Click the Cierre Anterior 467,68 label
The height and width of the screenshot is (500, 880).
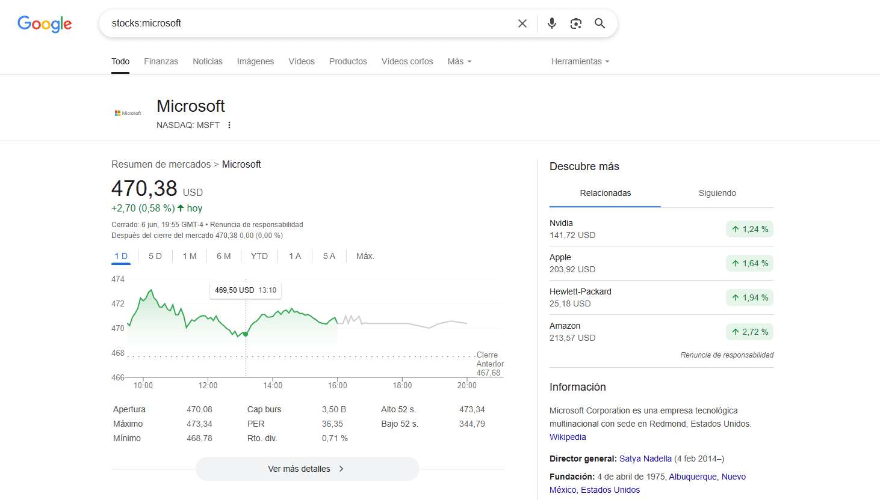pyautogui.click(x=490, y=364)
